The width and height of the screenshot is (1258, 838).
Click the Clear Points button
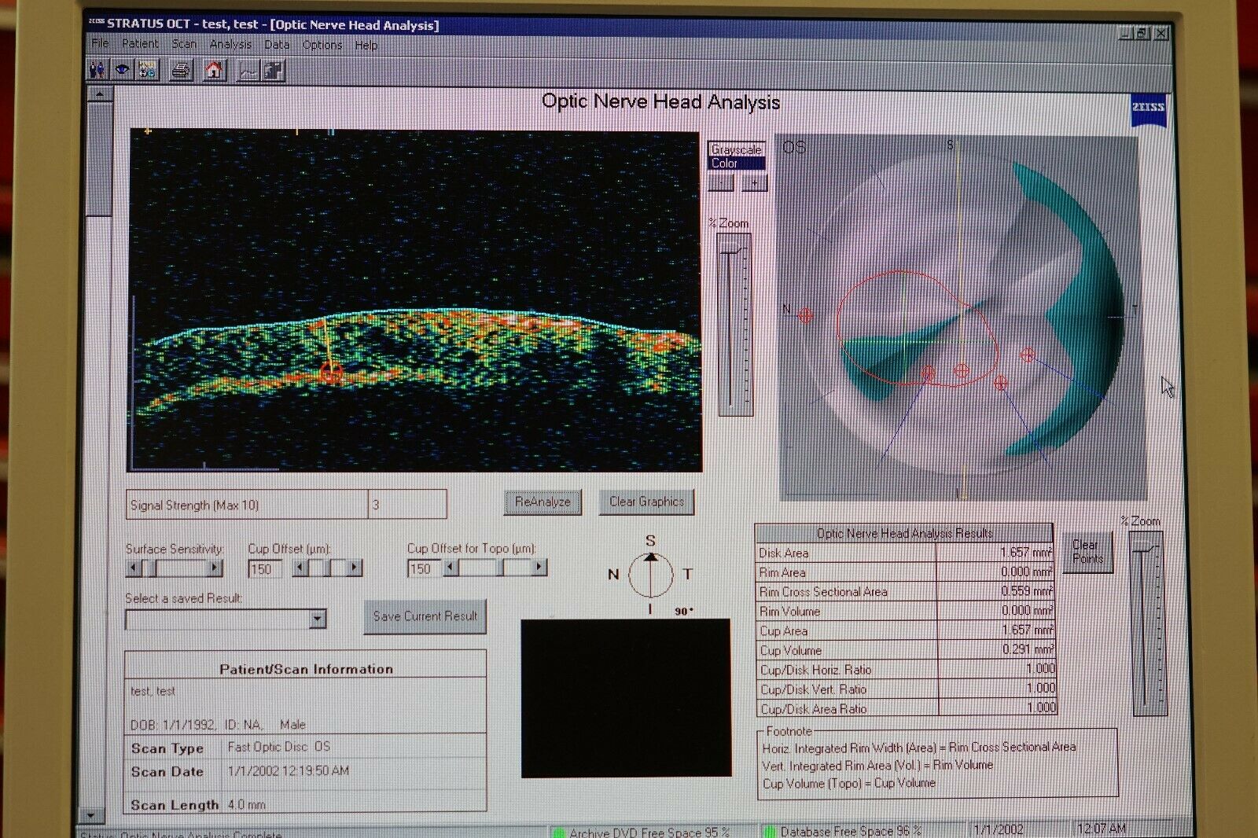[x=1087, y=552]
